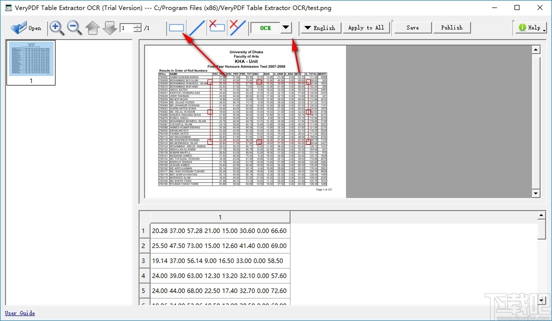This screenshot has width=552, height=321.
Task: Go to the previous page
Action: pyautogui.click(x=92, y=28)
